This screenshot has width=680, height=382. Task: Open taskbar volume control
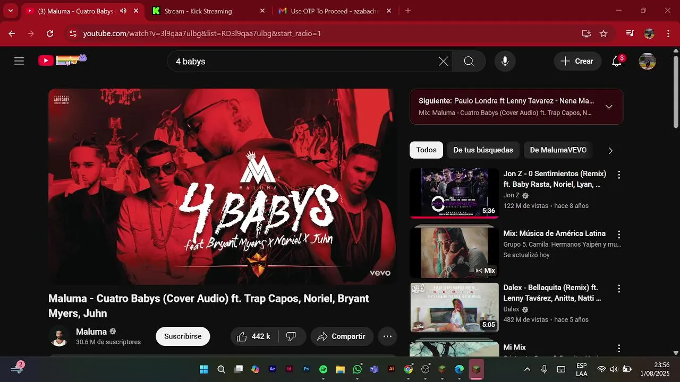pos(614,369)
